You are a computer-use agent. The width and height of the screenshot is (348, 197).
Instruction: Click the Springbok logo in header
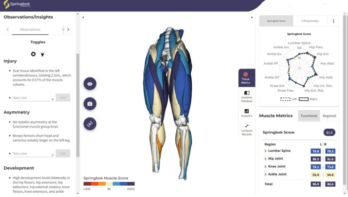17,4
